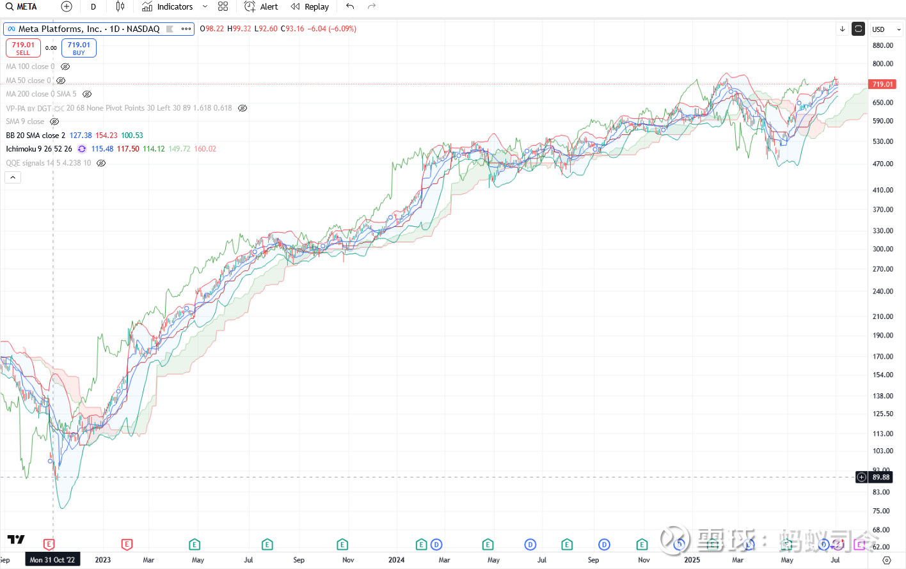Start bar Replay mode
Viewport: 906px width, 569px height.
(310, 7)
